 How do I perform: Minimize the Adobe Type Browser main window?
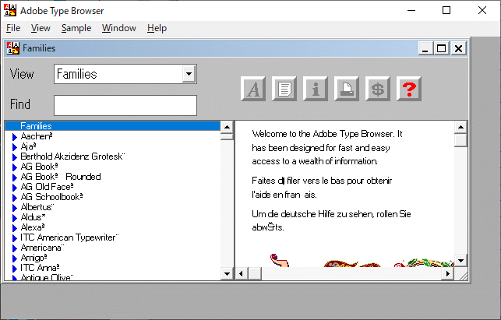[x=411, y=11]
